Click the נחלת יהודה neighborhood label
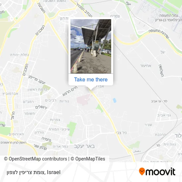Image resolution: width=182 pixels, height=182 pixels. tap(20, 55)
